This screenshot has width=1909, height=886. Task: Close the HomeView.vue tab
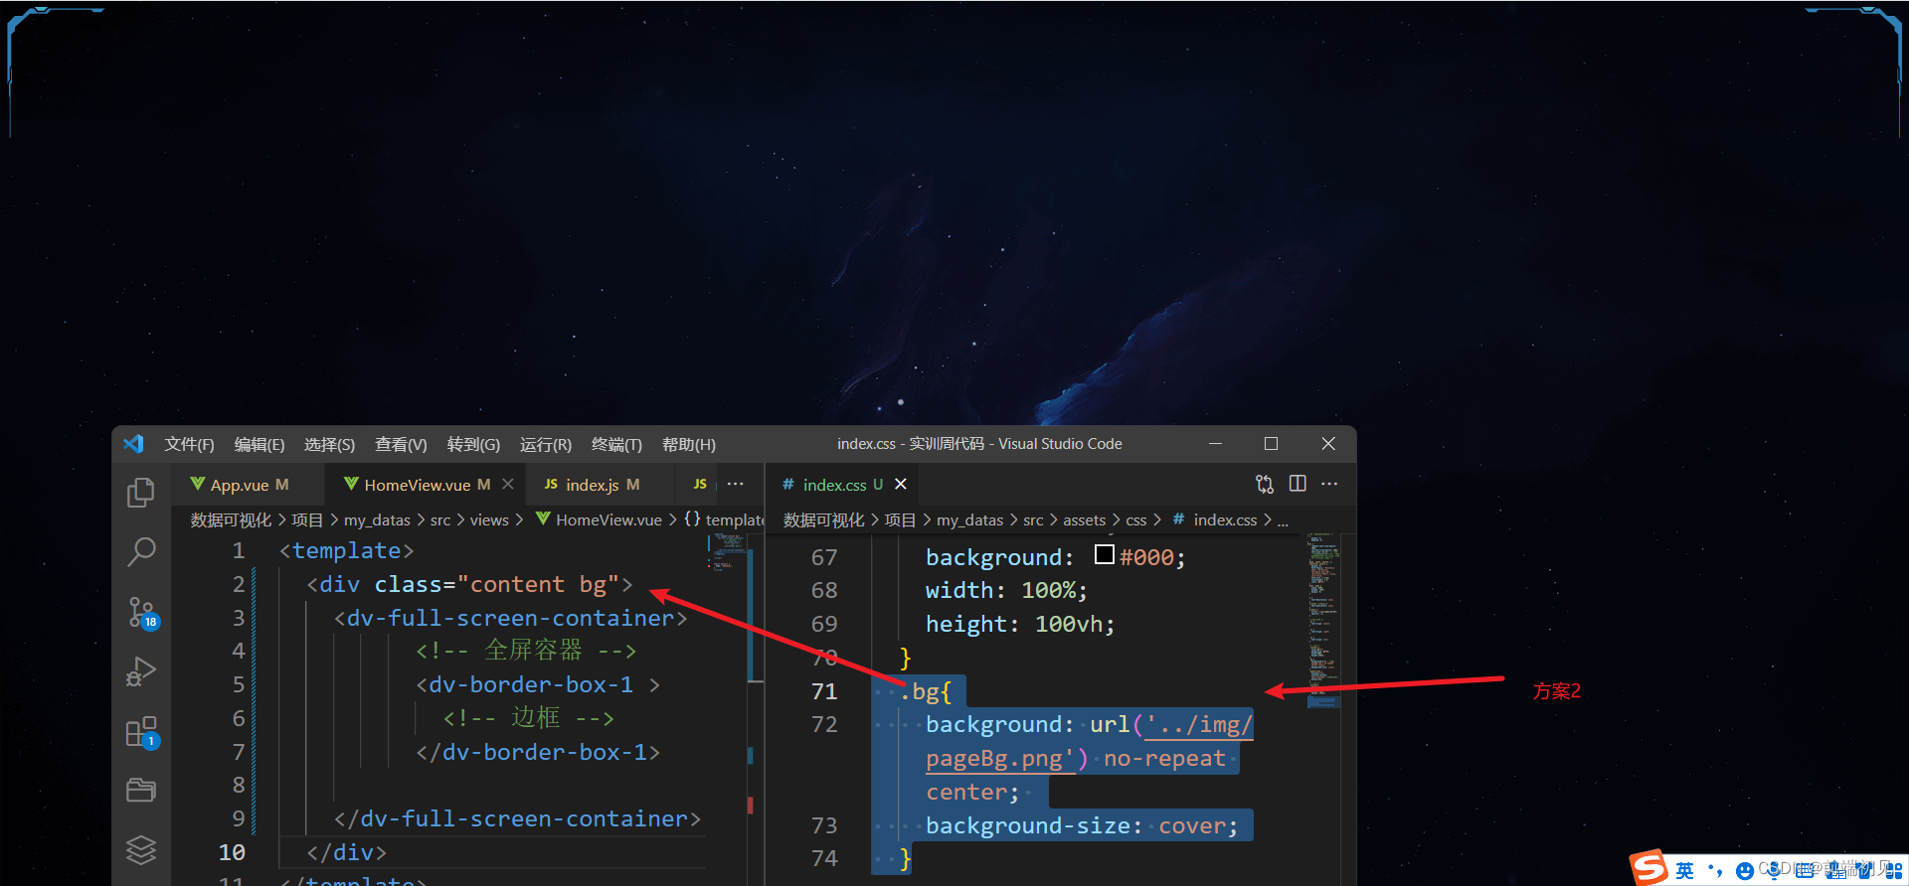[508, 484]
